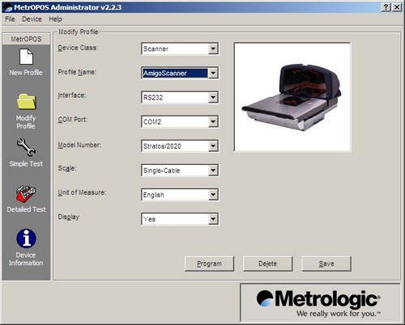Image resolution: width=405 pixels, height=325 pixels.
Task: Click the MetrOPOS title bar app icon
Action: pyautogui.click(x=7, y=7)
